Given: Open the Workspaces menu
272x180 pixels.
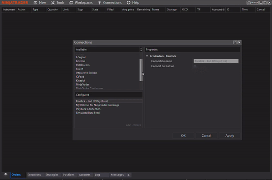Looking at the screenshot, I should tap(81, 3).
